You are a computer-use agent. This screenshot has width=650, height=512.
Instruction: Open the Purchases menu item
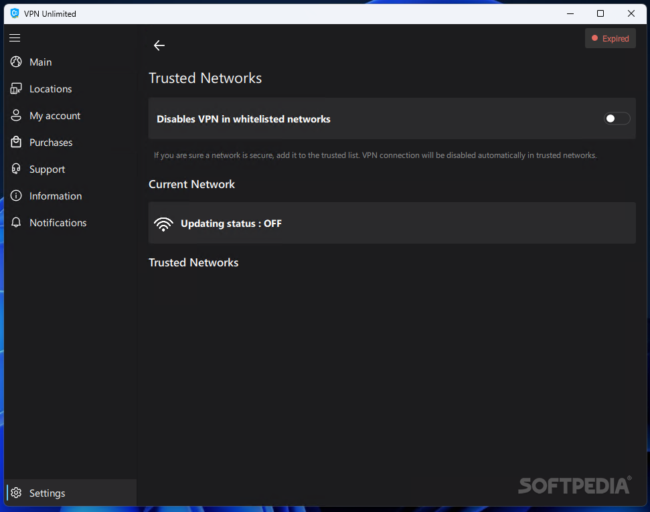click(x=70, y=142)
